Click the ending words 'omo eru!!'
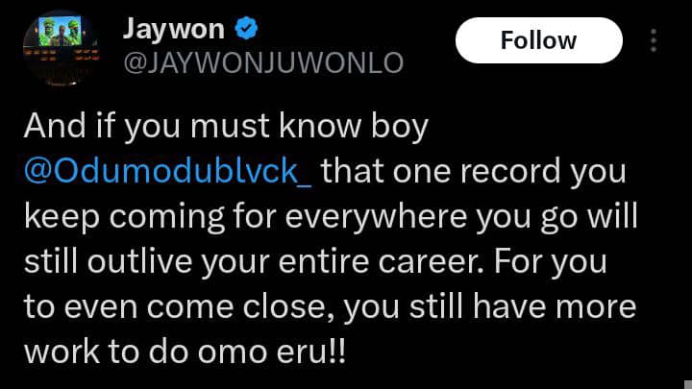Screen dimensions: 692x389 tap(271, 352)
